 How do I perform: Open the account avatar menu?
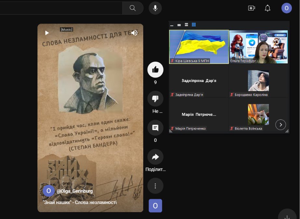coord(286,8)
